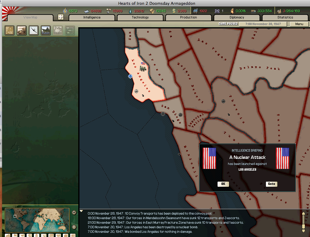This screenshot has width=310, height=237.
Task: Click Goto in the intelligence briefing
Action: (x=271, y=184)
